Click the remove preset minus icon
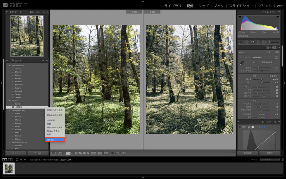The height and width of the screenshot is (179, 286). [43, 60]
